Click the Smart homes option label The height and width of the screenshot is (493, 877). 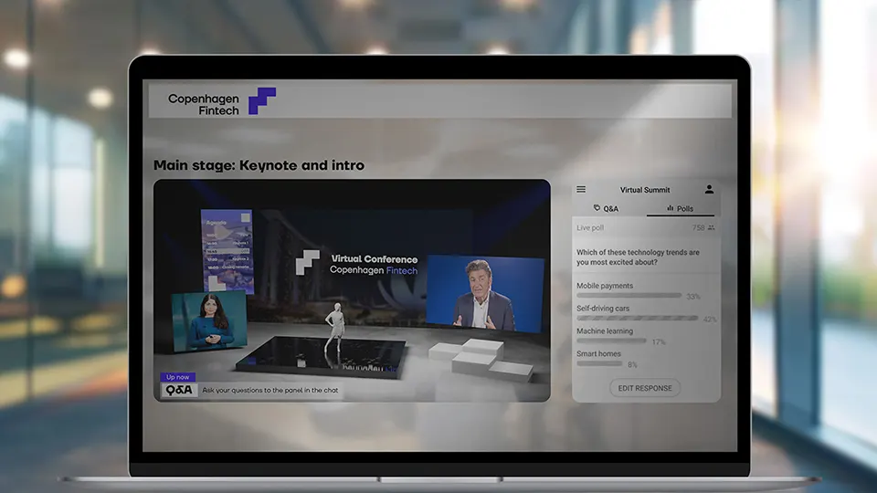[598, 354]
